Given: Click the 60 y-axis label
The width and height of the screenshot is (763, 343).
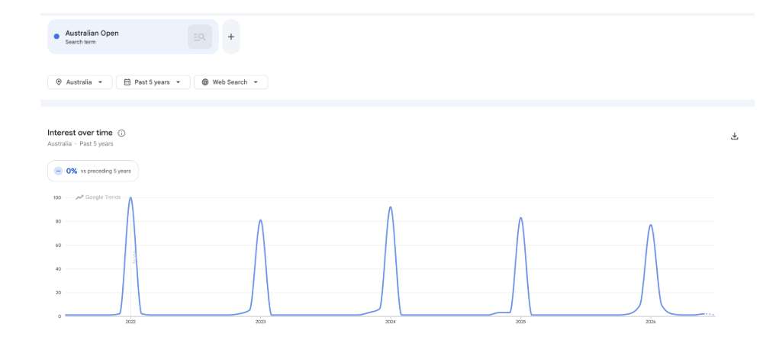Looking at the screenshot, I should click(x=59, y=245).
